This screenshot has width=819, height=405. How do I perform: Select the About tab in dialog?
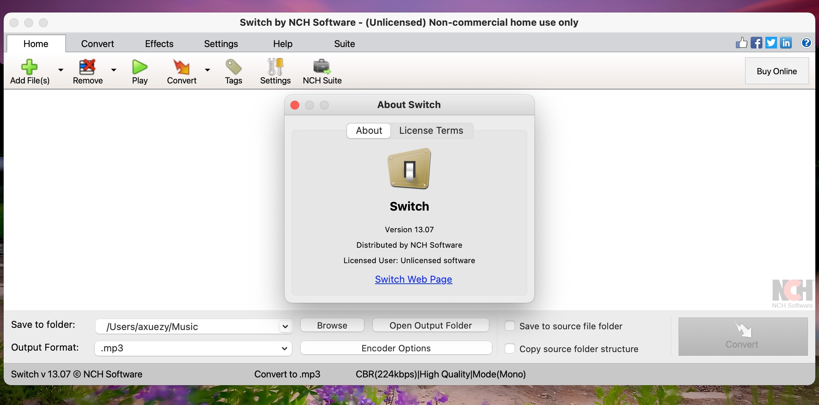tap(369, 130)
